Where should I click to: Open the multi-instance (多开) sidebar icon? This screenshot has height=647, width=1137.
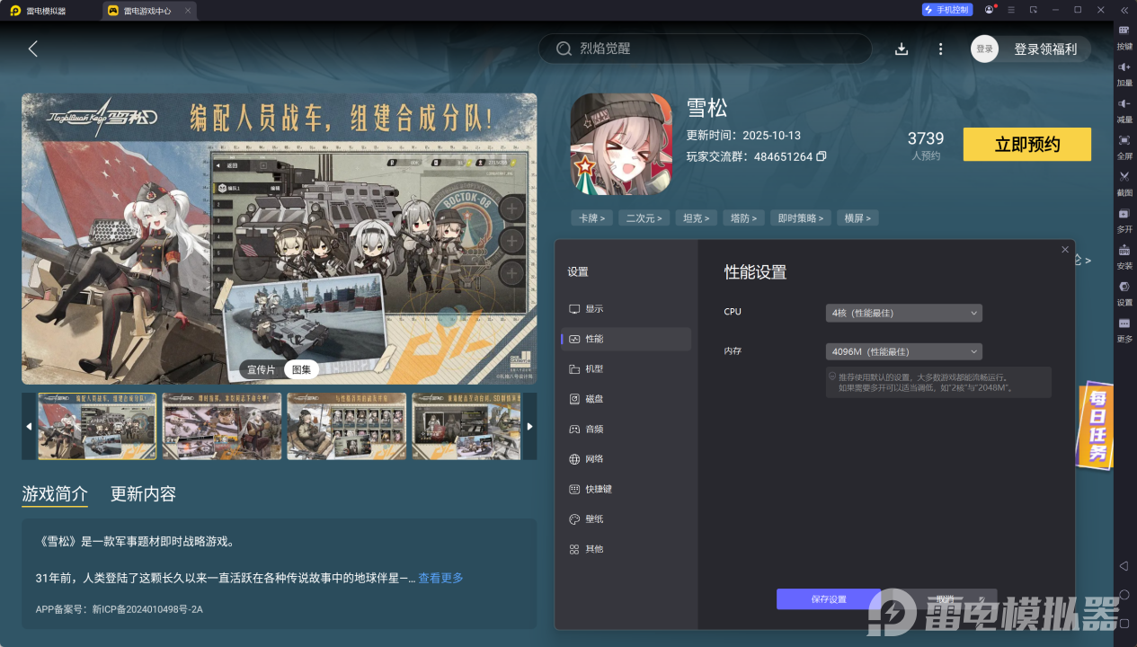click(x=1124, y=214)
